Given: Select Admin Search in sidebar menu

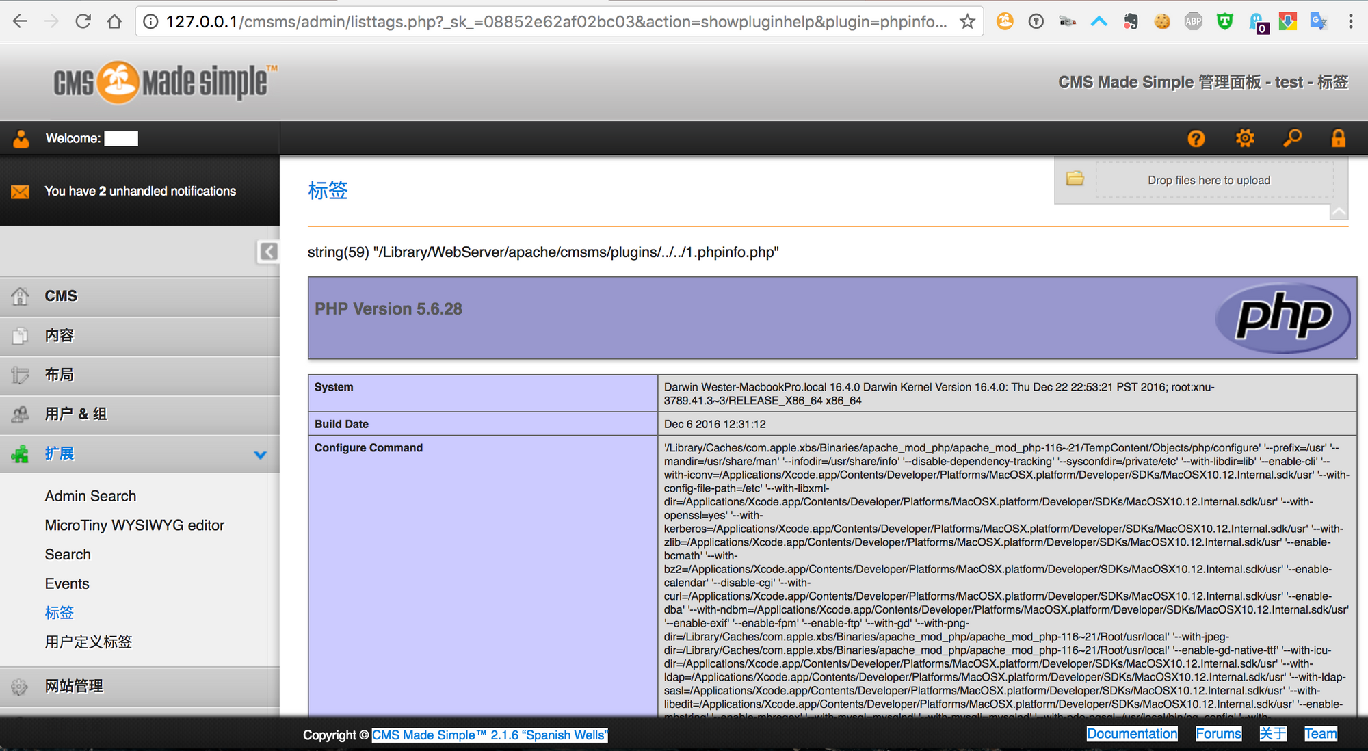Looking at the screenshot, I should coord(90,495).
